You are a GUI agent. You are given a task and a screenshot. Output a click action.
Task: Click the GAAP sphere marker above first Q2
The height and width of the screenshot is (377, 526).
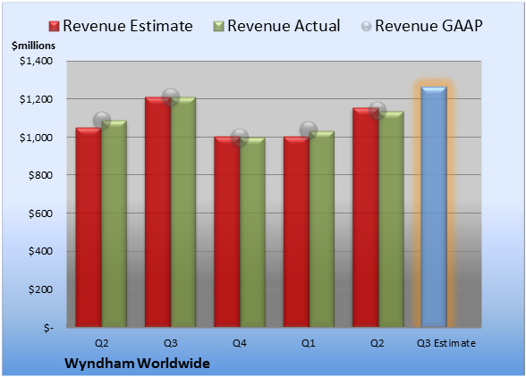102,121
